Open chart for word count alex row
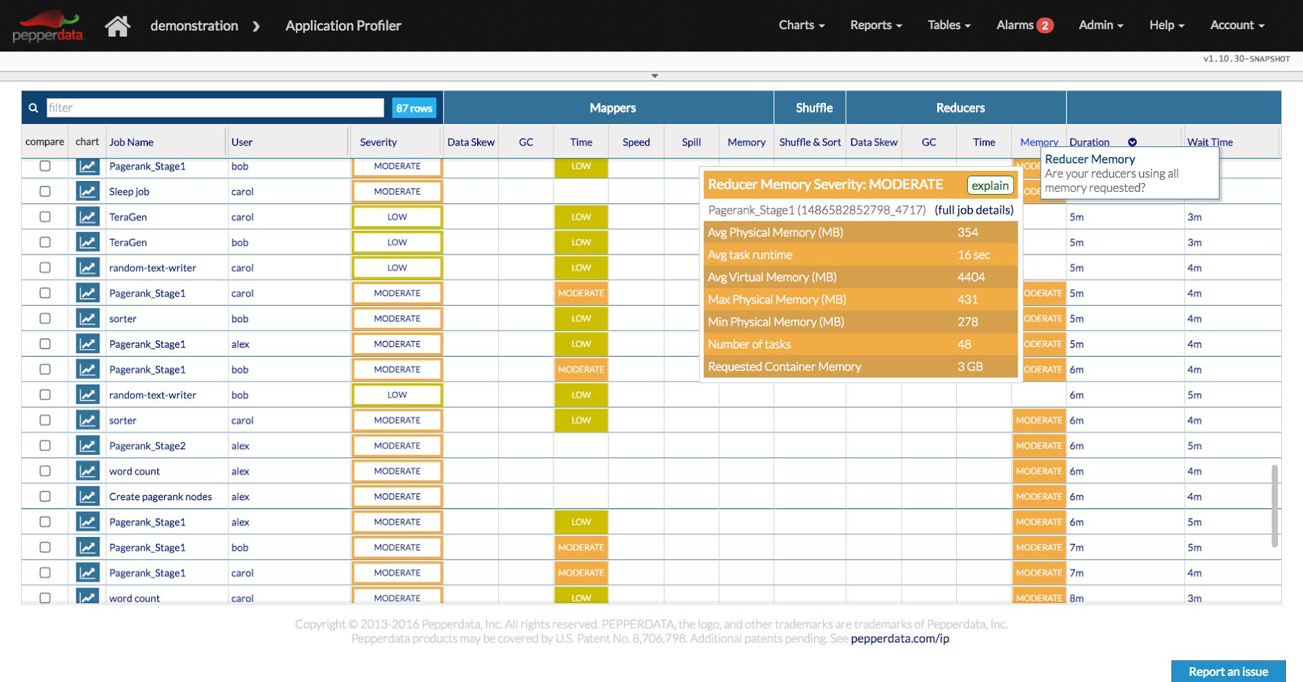The width and height of the screenshot is (1303, 682). pos(87,471)
